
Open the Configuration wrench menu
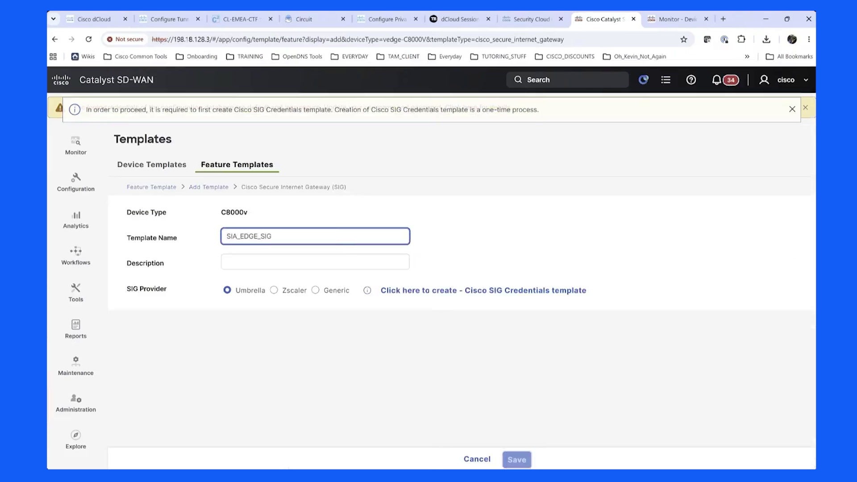tap(75, 182)
